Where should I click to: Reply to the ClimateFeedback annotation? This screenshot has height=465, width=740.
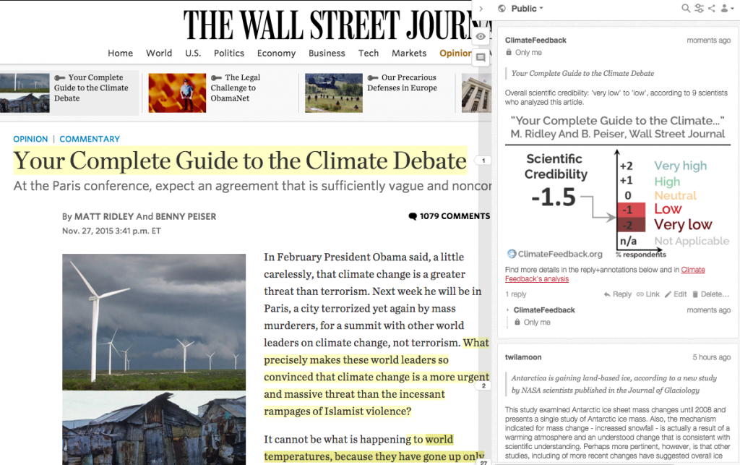619,294
